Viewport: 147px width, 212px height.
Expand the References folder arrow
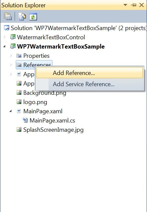click(x=11, y=65)
